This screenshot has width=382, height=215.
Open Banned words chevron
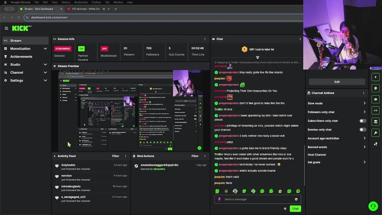pos(364,147)
